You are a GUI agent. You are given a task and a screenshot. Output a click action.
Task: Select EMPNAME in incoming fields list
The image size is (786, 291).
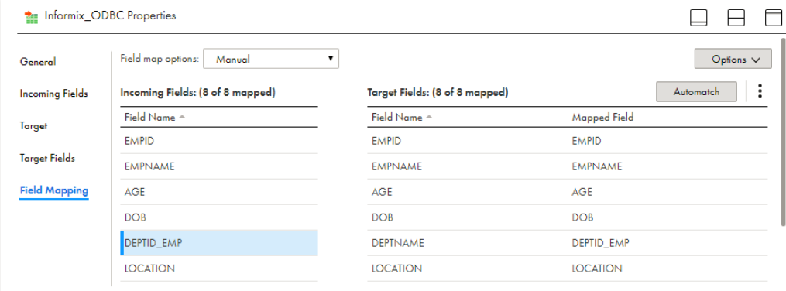(x=219, y=166)
